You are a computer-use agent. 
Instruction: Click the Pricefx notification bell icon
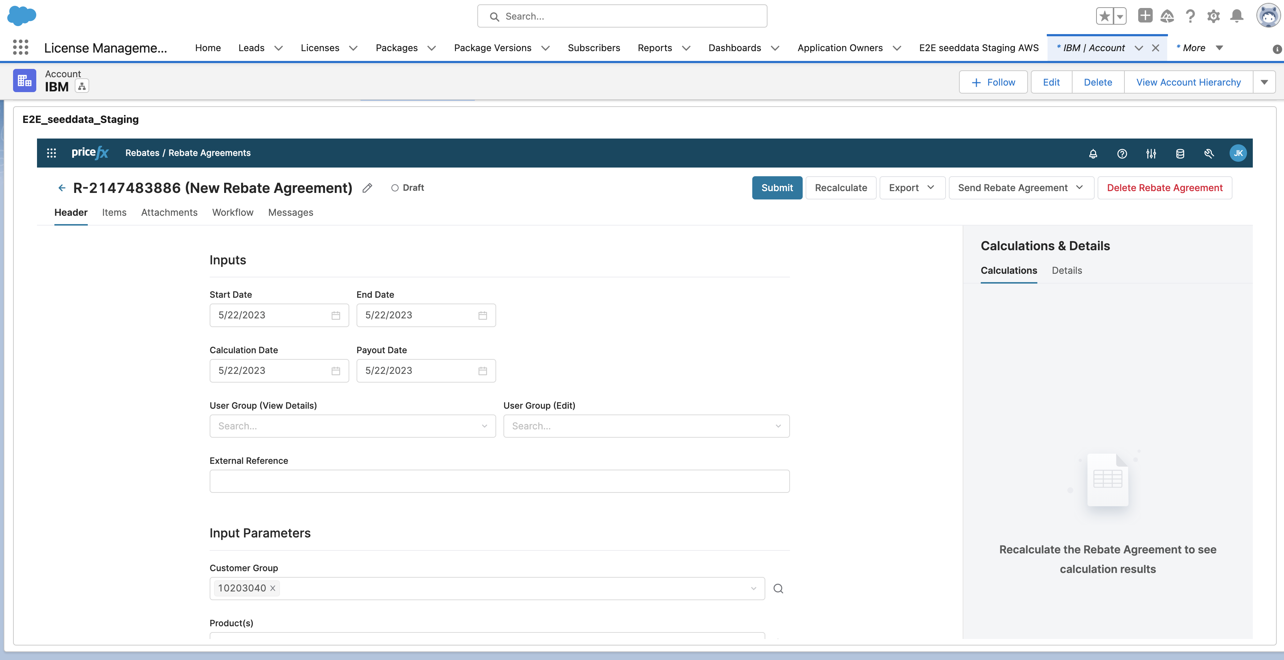click(x=1092, y=153)
